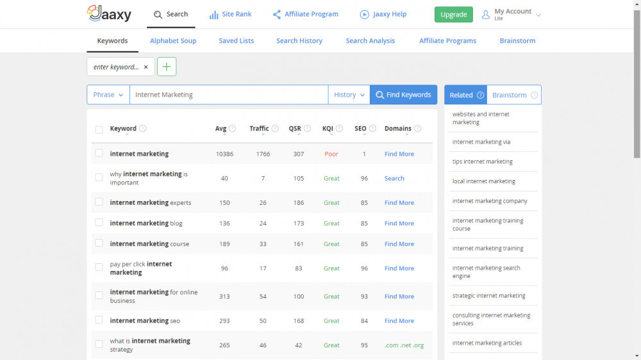Screen dimensions: 641x360
Task: Click the help icon next to the SEO column
Action: pos(372,128)
